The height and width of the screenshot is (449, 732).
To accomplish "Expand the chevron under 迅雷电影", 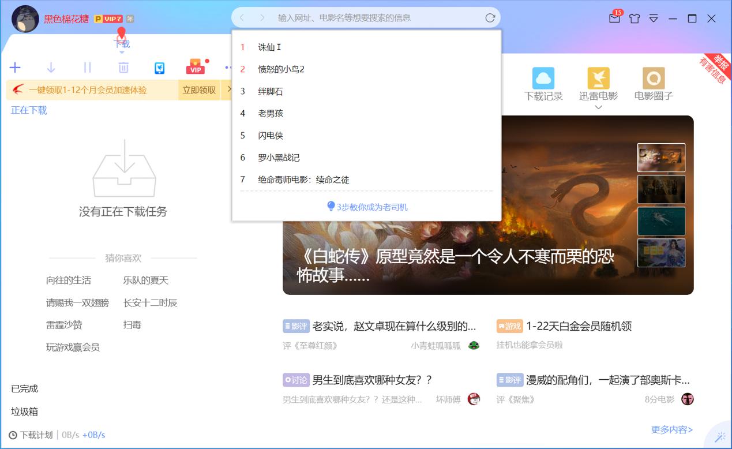I will (x=598, y=107).
